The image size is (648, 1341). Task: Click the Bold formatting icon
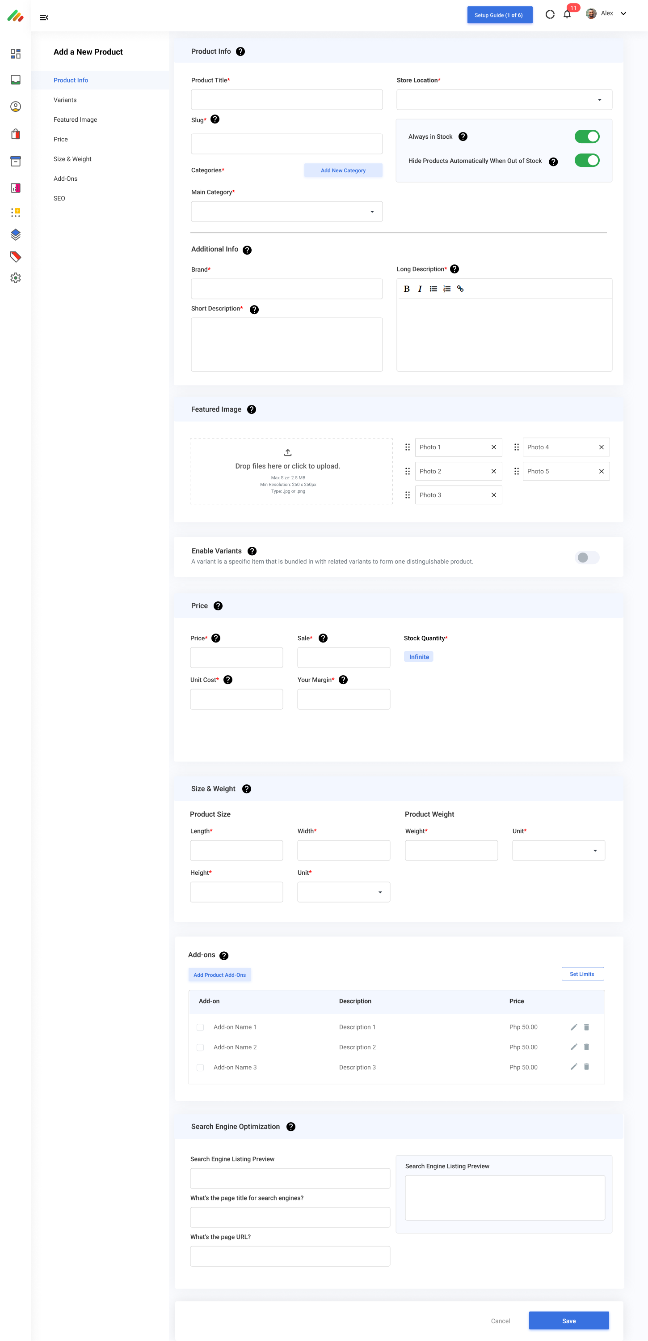[407, 289]
